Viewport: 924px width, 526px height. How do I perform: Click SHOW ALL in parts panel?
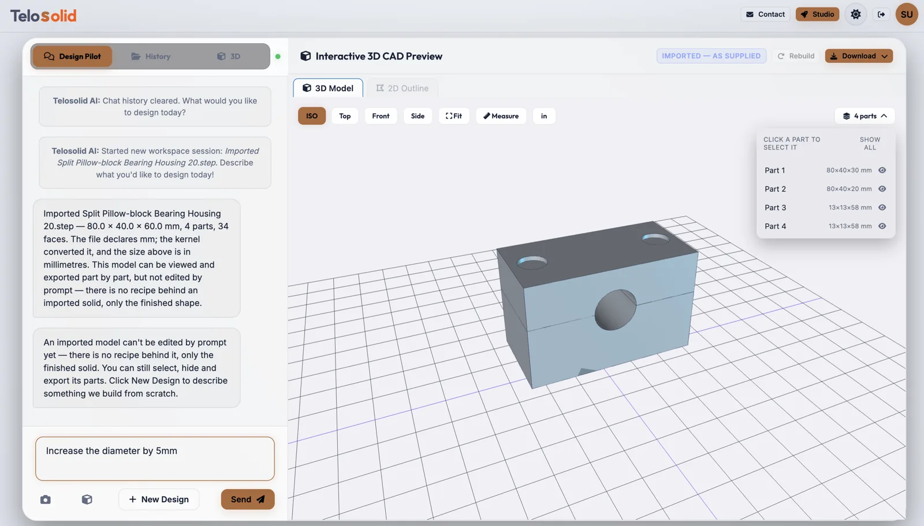pos(870,144)
